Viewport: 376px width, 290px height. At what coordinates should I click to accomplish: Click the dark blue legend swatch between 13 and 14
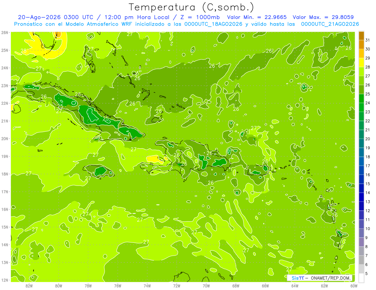[x=361, y=197]
